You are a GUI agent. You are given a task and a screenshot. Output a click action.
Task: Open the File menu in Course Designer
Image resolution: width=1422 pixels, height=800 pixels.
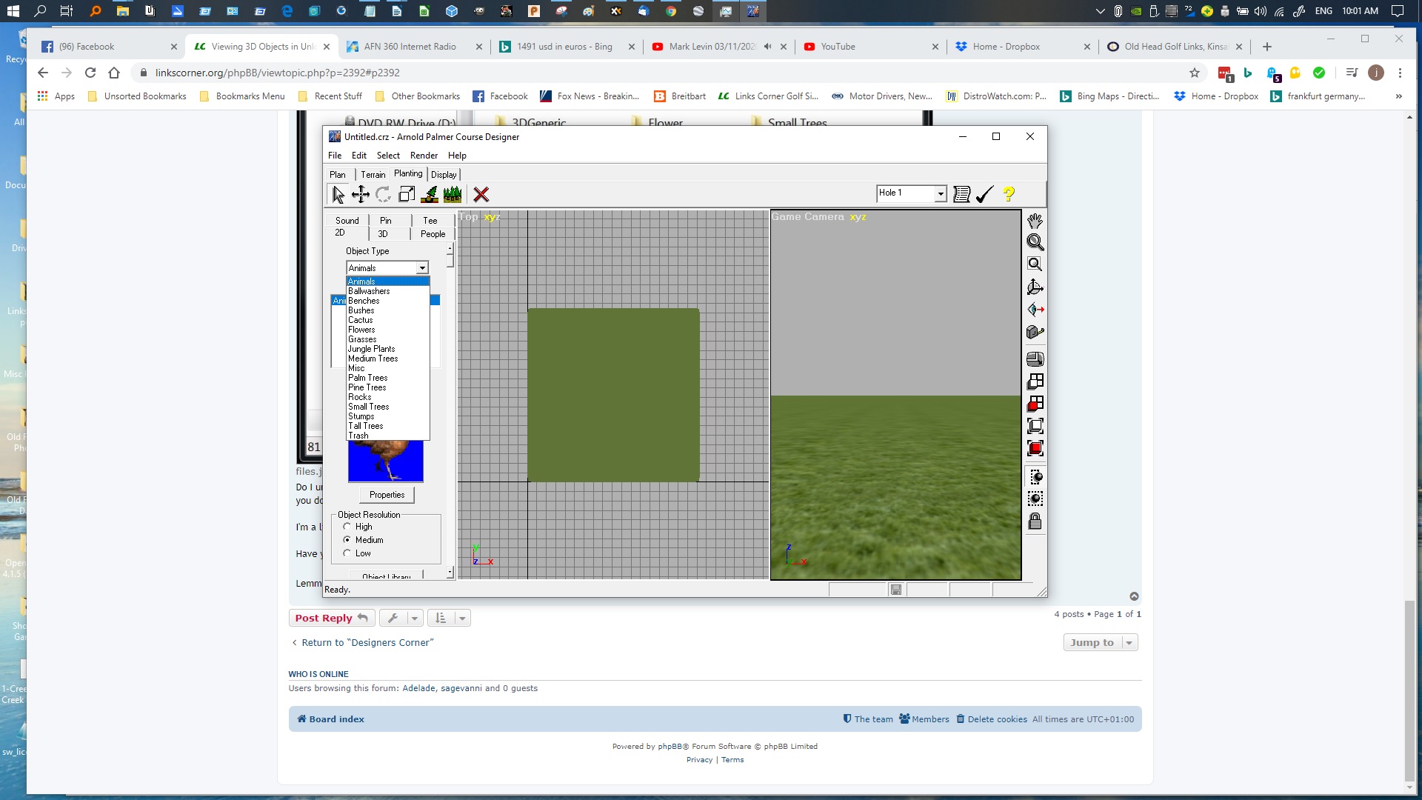pyautogui.click(x=335, y=156)
